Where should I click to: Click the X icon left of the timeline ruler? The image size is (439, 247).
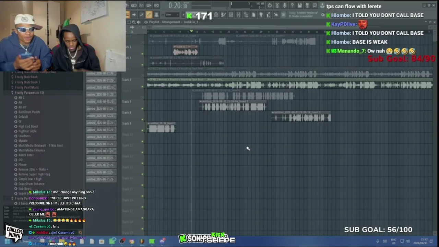(x=132, y=32)
